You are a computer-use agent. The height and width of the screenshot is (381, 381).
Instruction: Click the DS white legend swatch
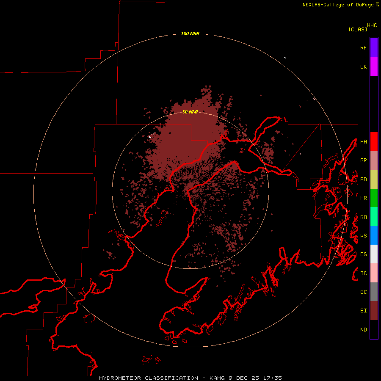tap(374, 254)
